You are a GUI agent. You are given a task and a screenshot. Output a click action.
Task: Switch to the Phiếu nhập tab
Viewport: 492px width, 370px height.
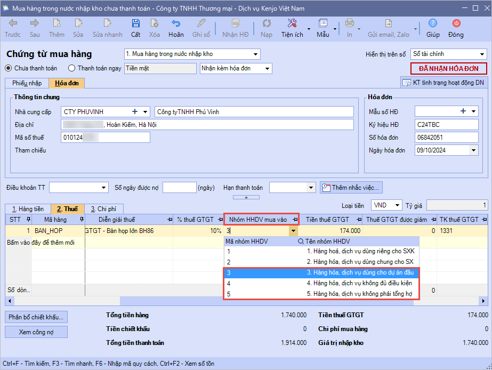(27, 83)
